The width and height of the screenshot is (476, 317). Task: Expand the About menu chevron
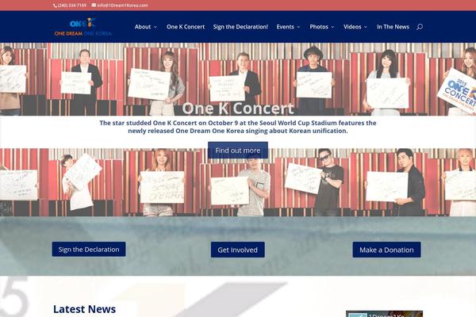pyautogui.click(x=155, y=27)
